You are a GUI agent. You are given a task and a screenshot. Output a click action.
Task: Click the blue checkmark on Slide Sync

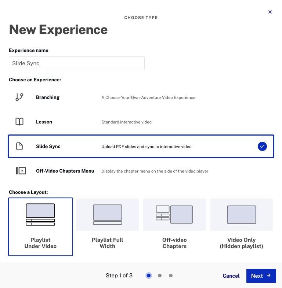click(262, 147)
